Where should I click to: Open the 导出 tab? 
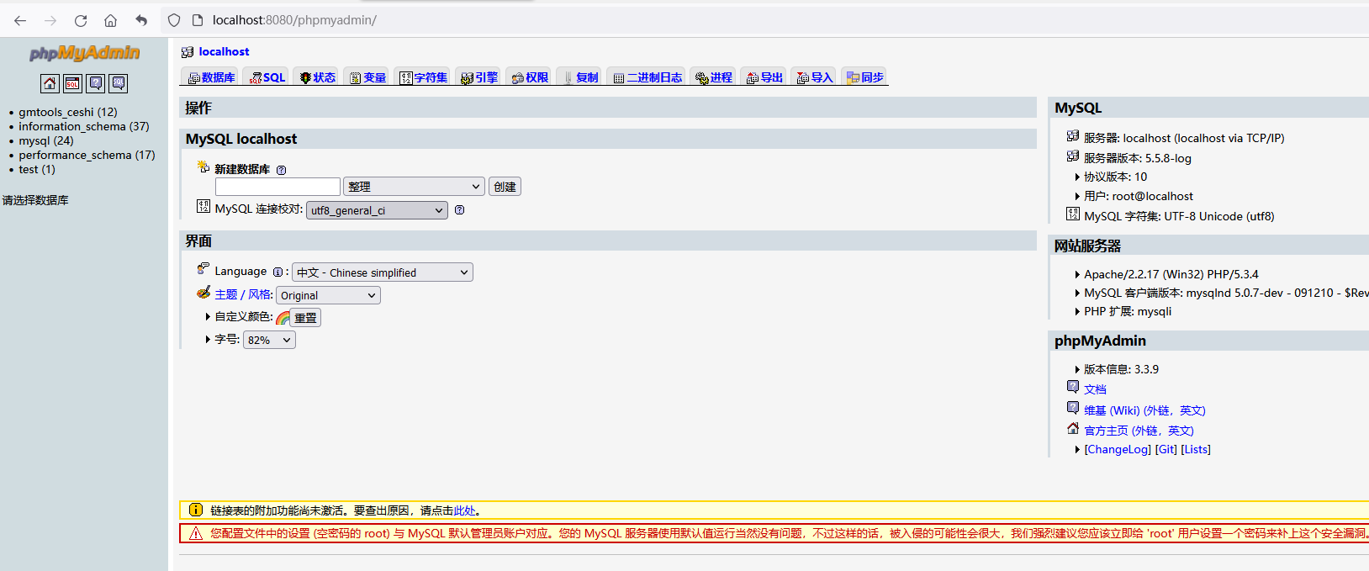point(763,77)
